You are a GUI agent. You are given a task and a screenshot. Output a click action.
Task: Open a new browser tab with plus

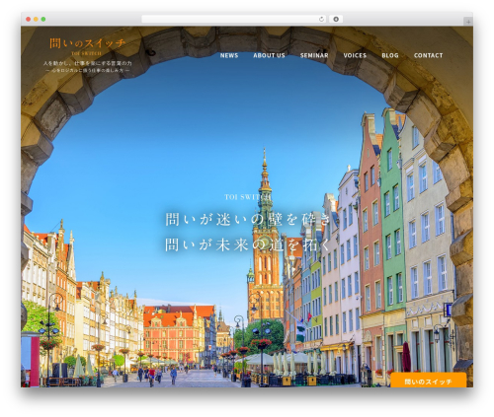coord(468,22)
